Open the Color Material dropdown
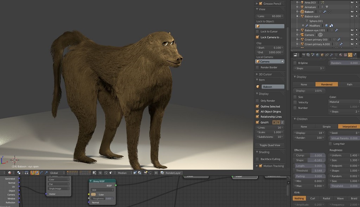360x207 pixels. (344, 102)
